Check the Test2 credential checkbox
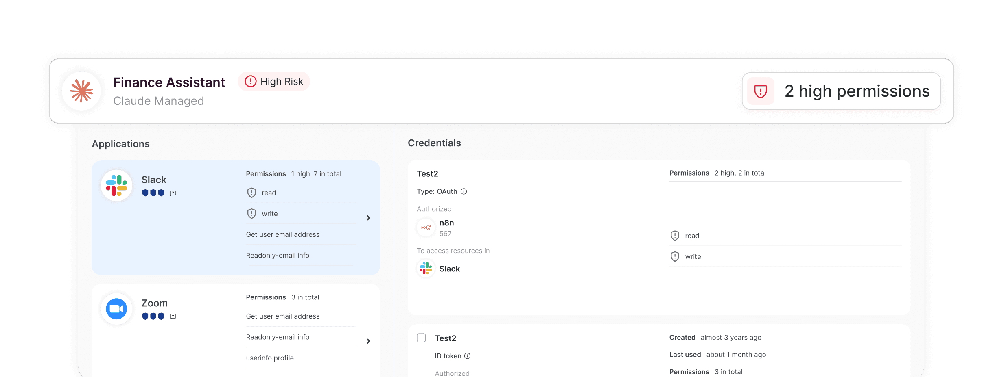Viewport: 1006px width, 377px height. pos(421,338)
